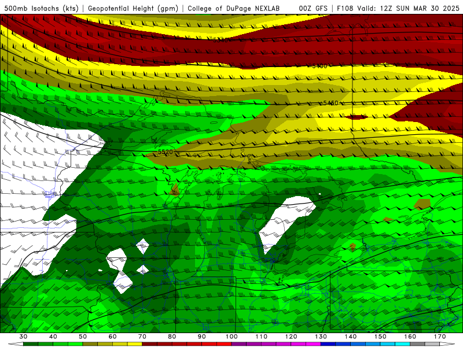The image size is (463, 347).
Task: Click the 5520 height contour label
Action: (165, 152)
